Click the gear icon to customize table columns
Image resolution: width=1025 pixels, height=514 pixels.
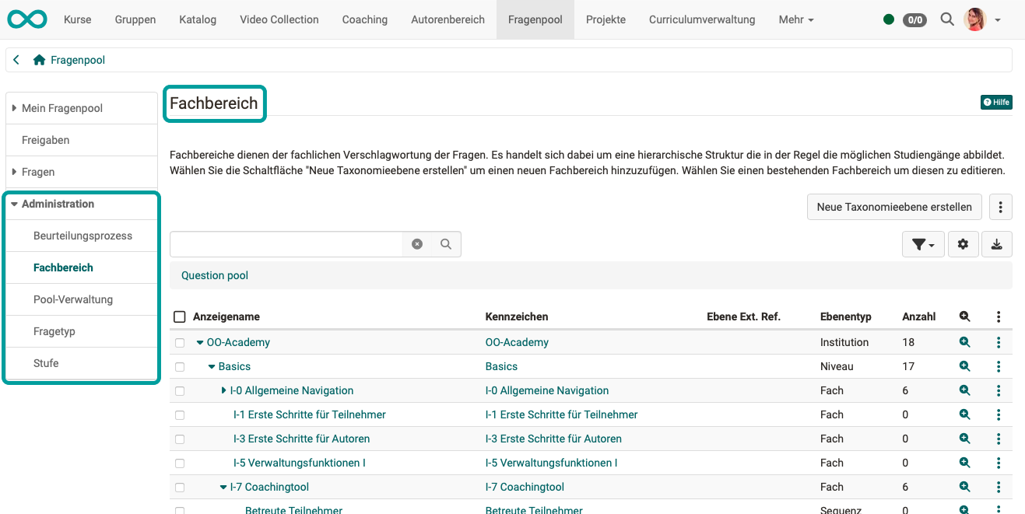pyautogui.click(x=963, y=243)
